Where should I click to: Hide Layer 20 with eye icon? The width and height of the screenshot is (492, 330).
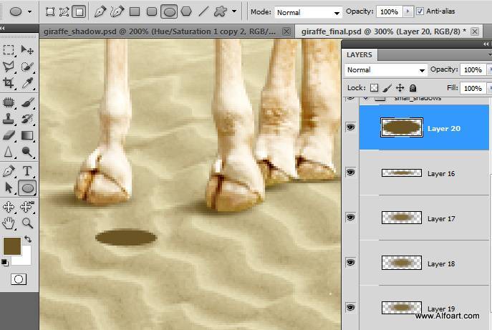click(x=351, y=127)
